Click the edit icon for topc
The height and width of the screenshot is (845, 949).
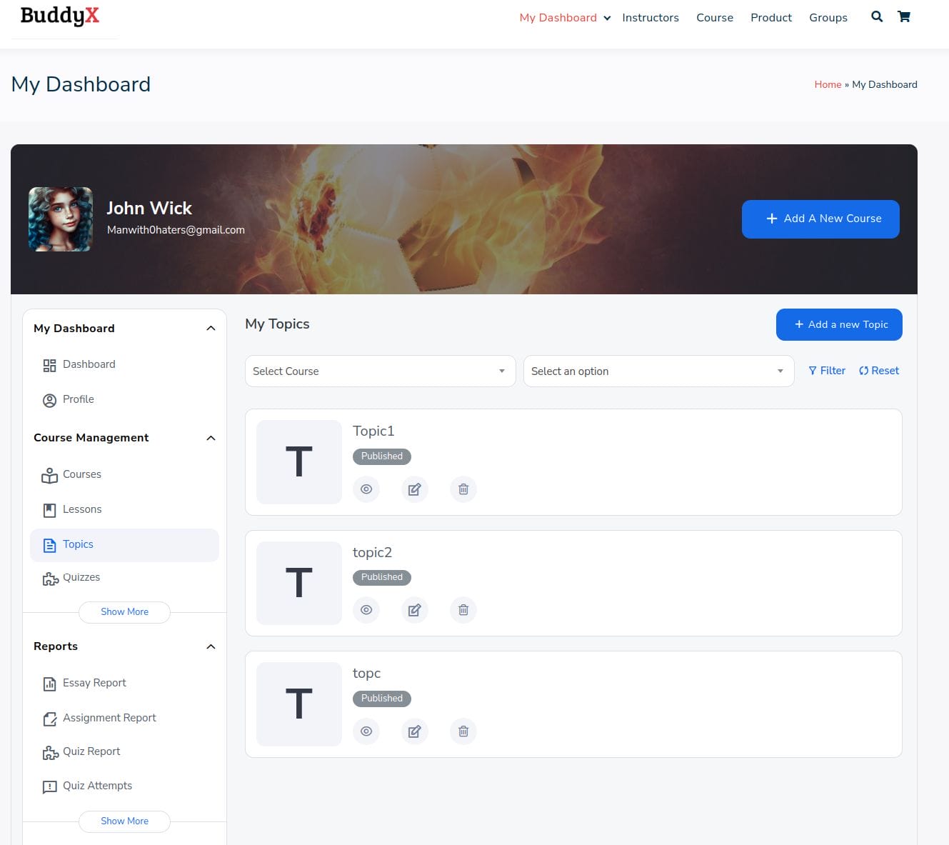(x=414, y=731)
